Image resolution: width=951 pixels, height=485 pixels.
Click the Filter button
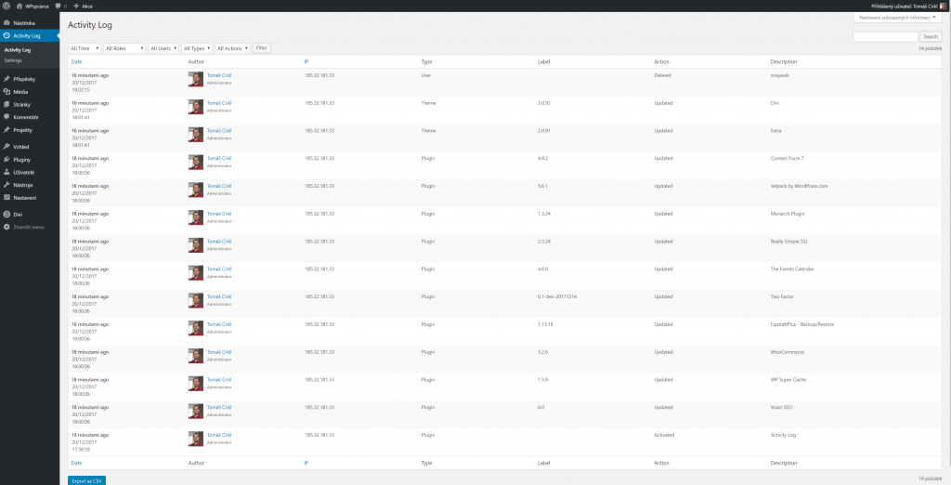click(262, 48)
